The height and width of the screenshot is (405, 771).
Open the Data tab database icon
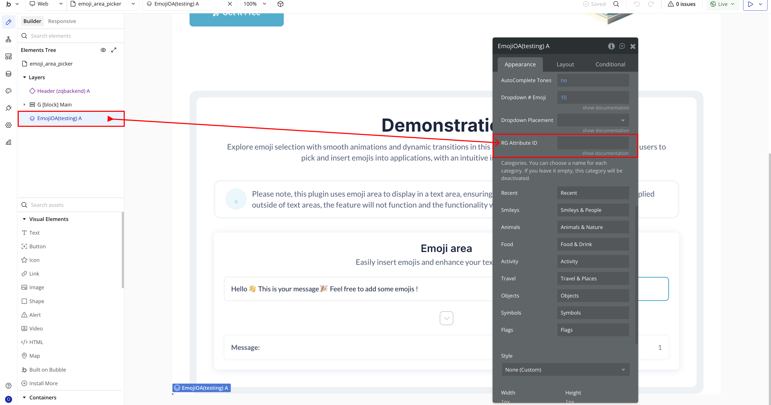point(8,74)
